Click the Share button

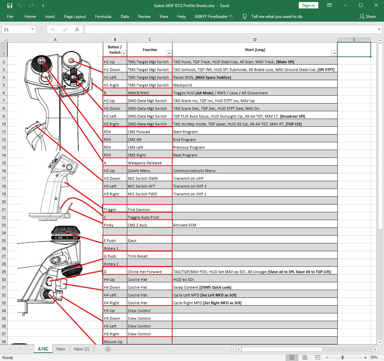pos(368,16)
